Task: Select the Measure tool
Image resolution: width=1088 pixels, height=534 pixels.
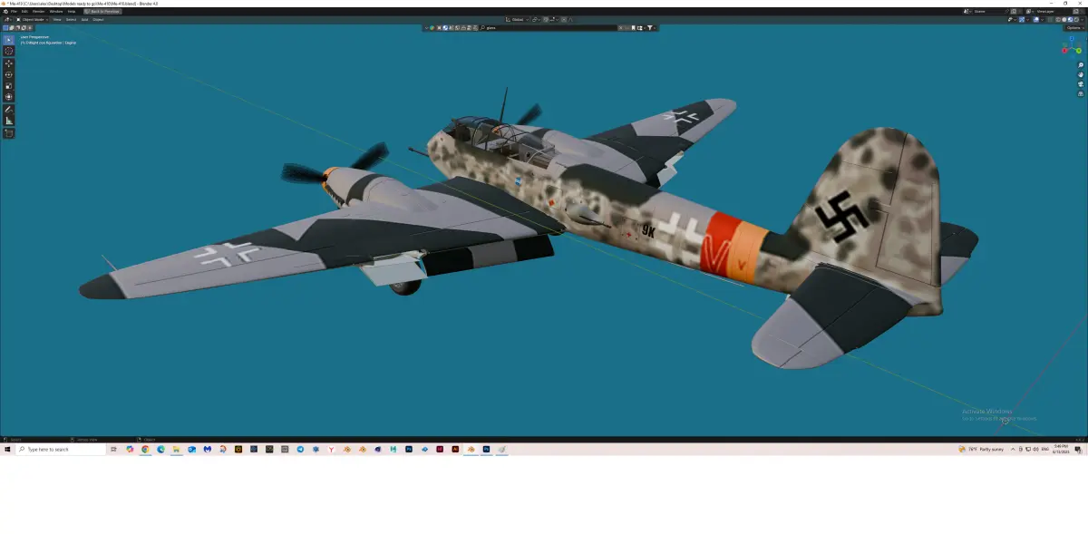Action: tap(9, 121)
